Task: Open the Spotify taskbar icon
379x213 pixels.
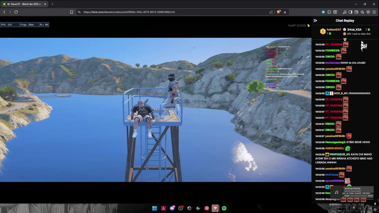Action: click(x=224, y=208)
